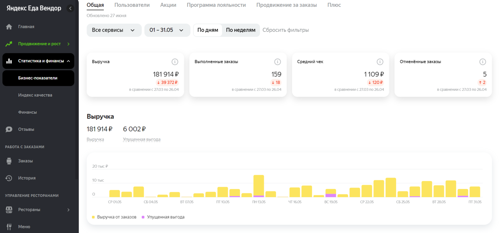Open info icon on Выручка card
This screenshot has height=233, width=499.
click(x=175, y=62)
